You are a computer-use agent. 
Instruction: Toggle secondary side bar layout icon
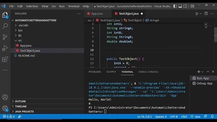click(x=185, y=6)
